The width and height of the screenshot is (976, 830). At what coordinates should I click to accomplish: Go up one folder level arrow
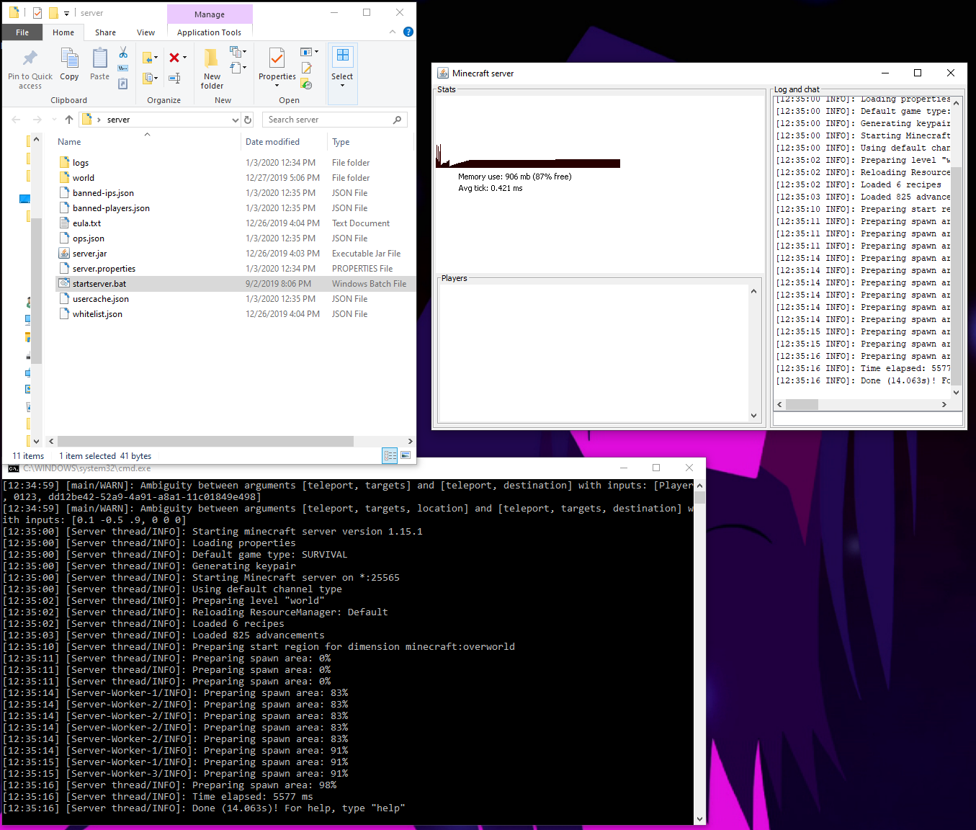coord(69,120)
